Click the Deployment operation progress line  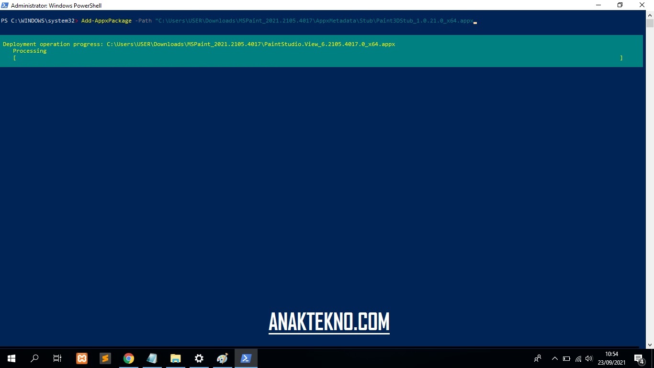click(x=199, y=44)
